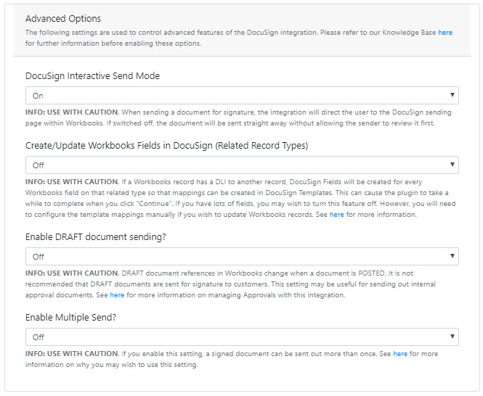Open Knowledge Base 'here' link in header

pos(445,33)
